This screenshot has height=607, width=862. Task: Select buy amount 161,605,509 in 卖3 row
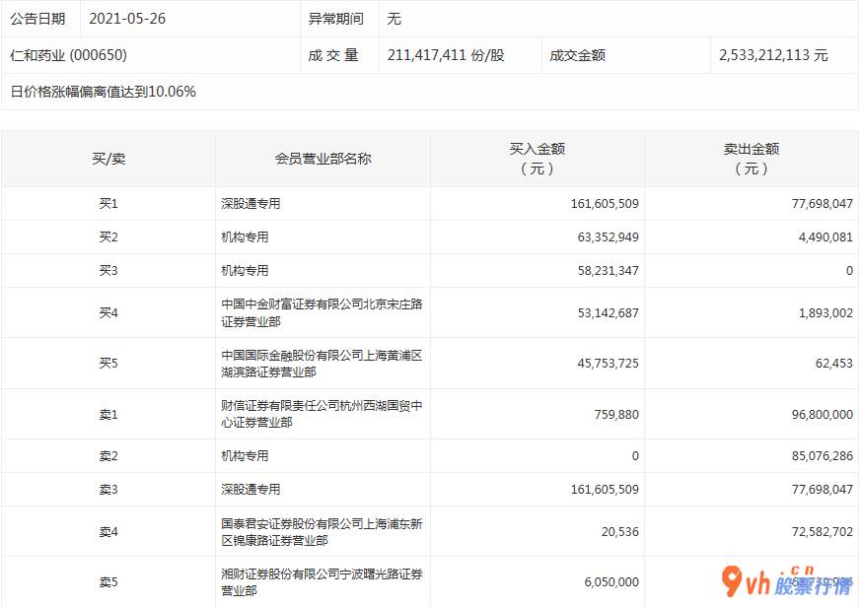click(x=605, y=490)
